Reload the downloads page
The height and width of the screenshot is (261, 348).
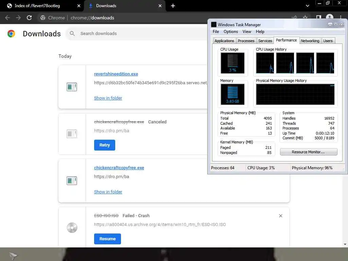click(x=29, y=18)
